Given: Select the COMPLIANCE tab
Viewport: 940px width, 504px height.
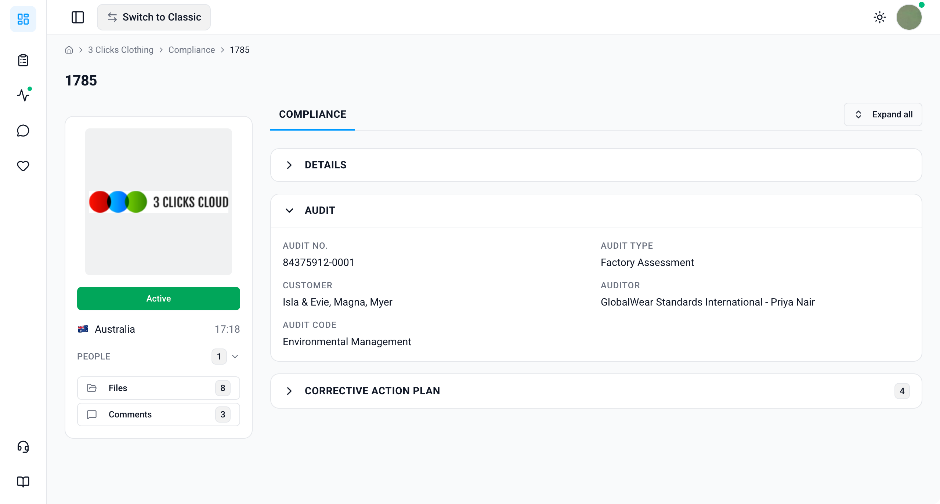Looking at the screenshot, I should click(x=312, y=114).
